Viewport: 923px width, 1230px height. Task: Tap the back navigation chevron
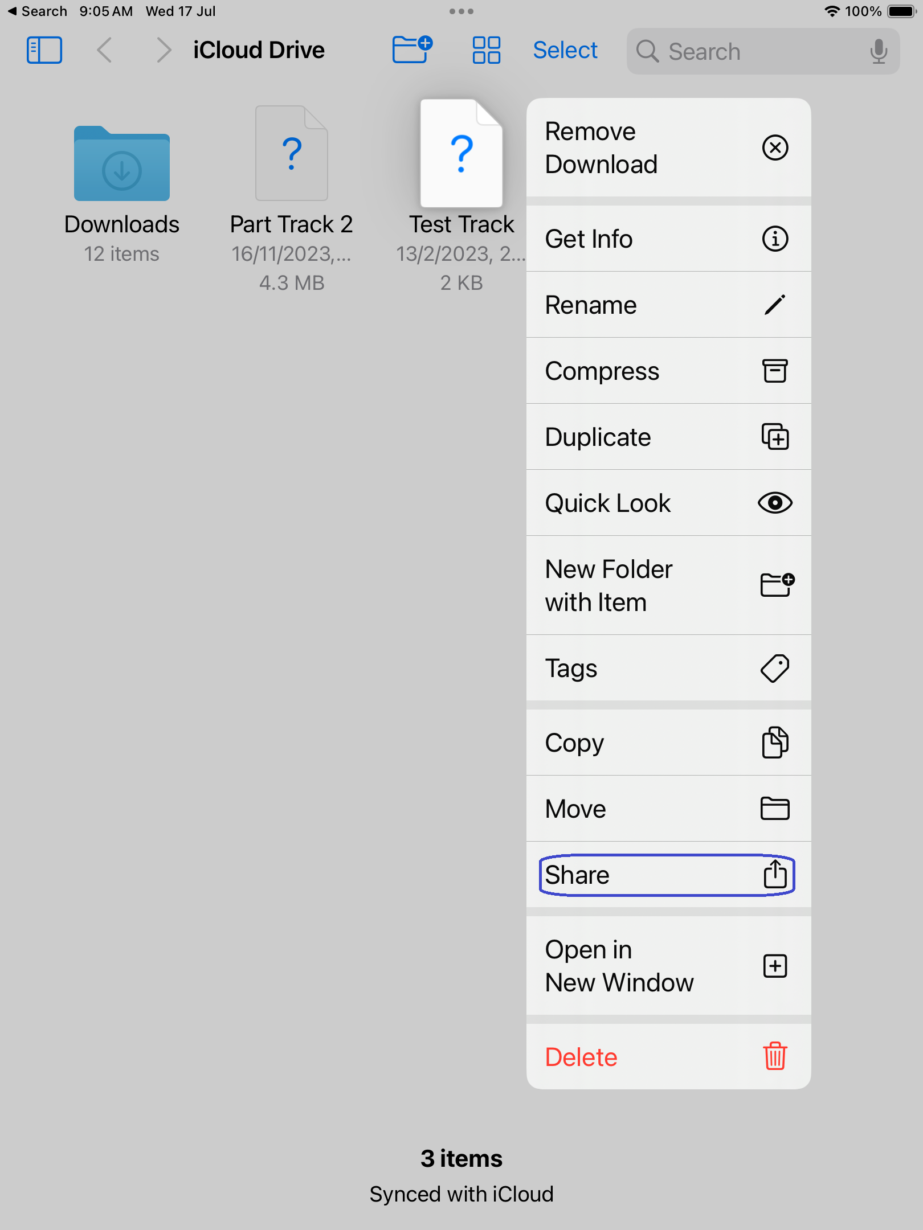click(105, 50)
